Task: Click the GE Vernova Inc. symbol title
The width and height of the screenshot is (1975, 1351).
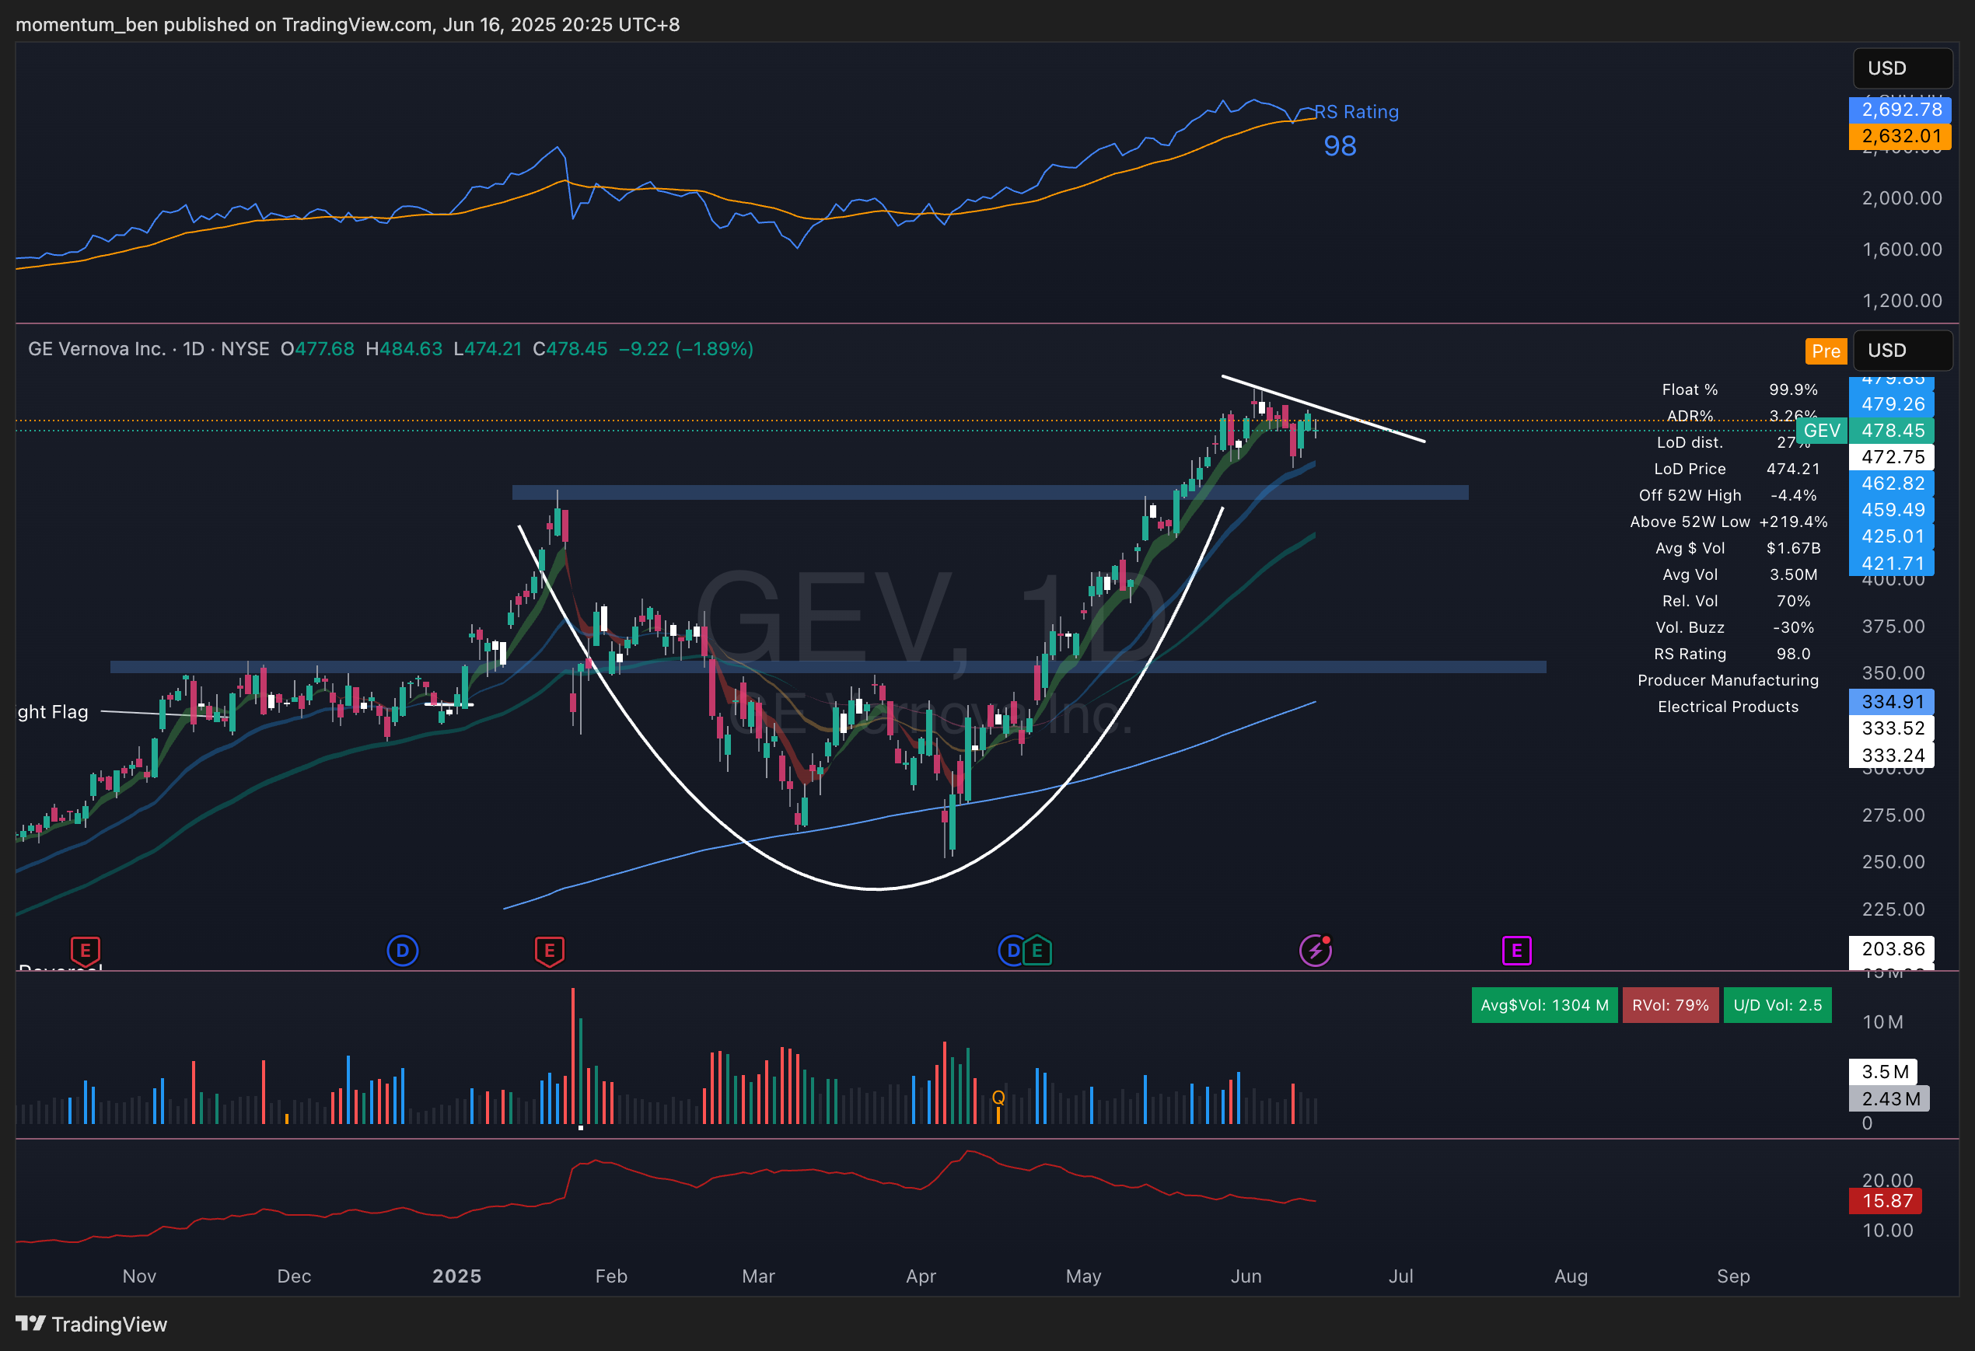Action: 97,349
